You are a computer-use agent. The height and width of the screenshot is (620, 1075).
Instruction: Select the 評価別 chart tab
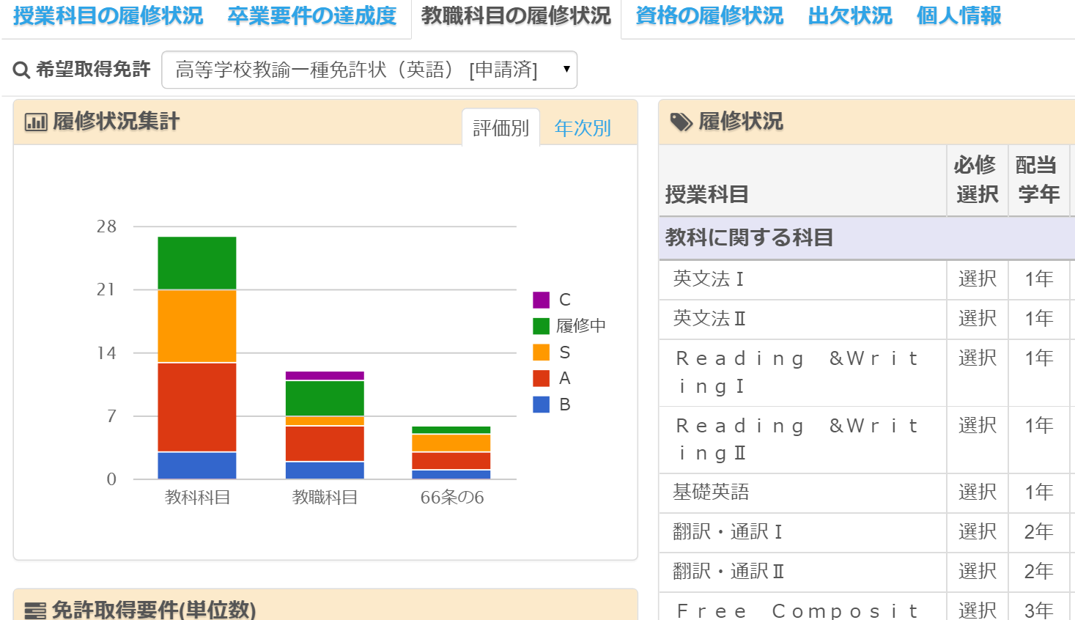click(501, 128)
